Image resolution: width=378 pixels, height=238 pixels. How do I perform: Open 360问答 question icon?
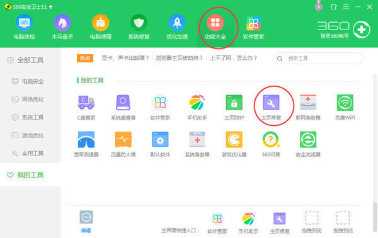tap(271, 144)
